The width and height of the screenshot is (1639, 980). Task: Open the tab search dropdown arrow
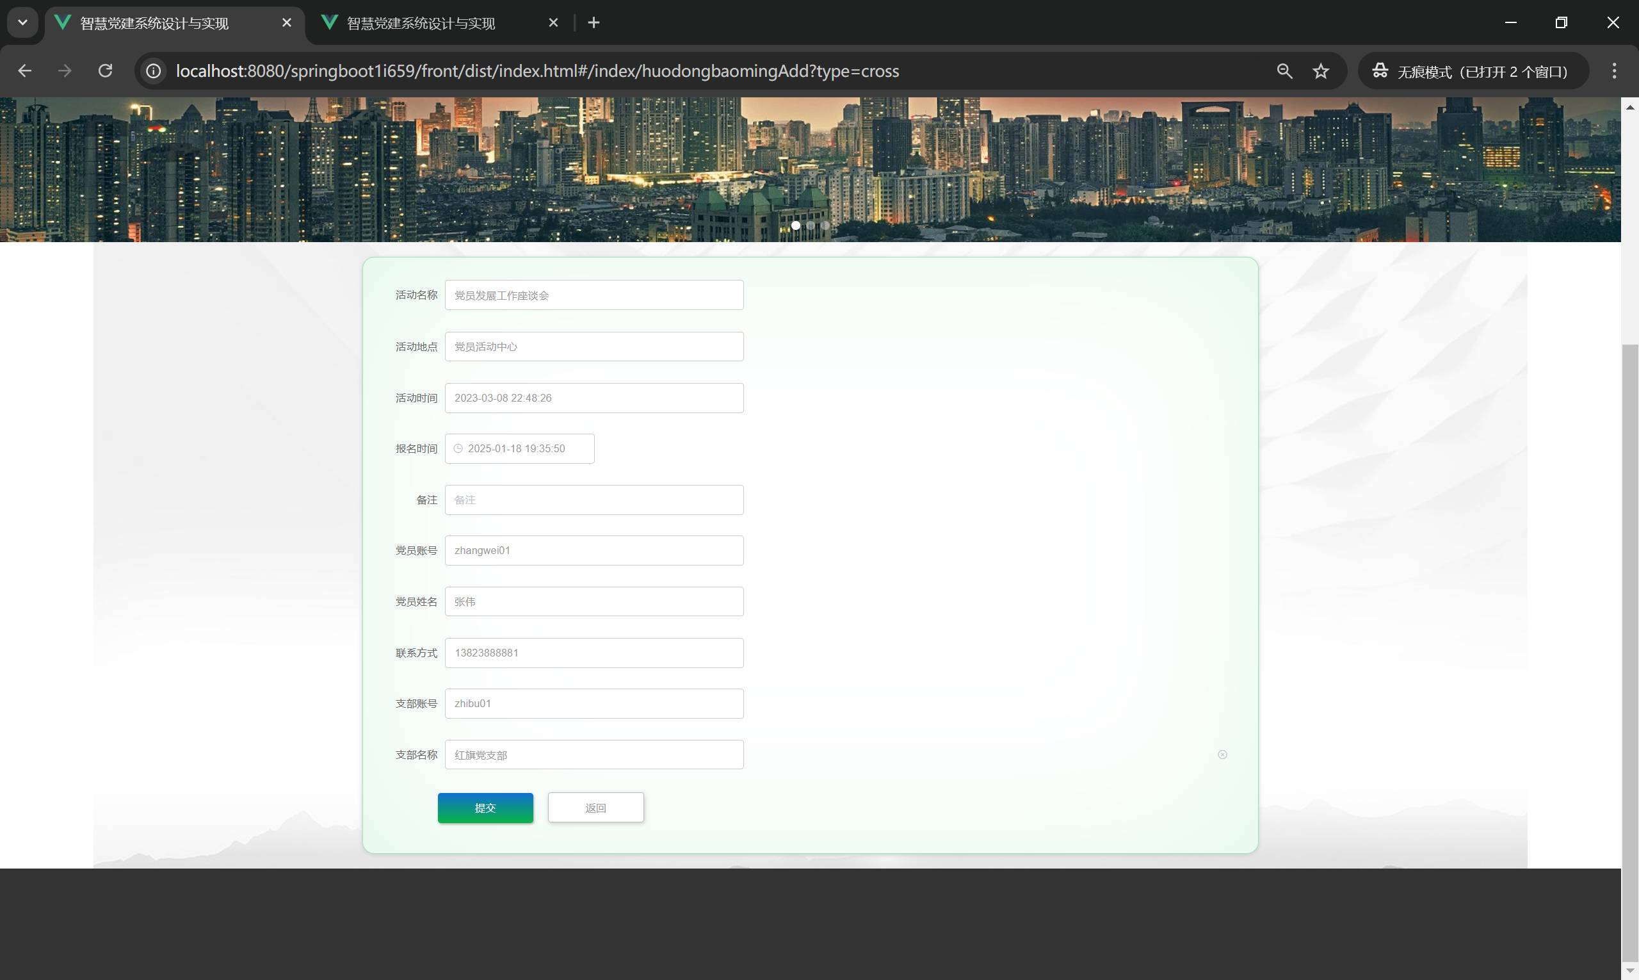(22, 22)
